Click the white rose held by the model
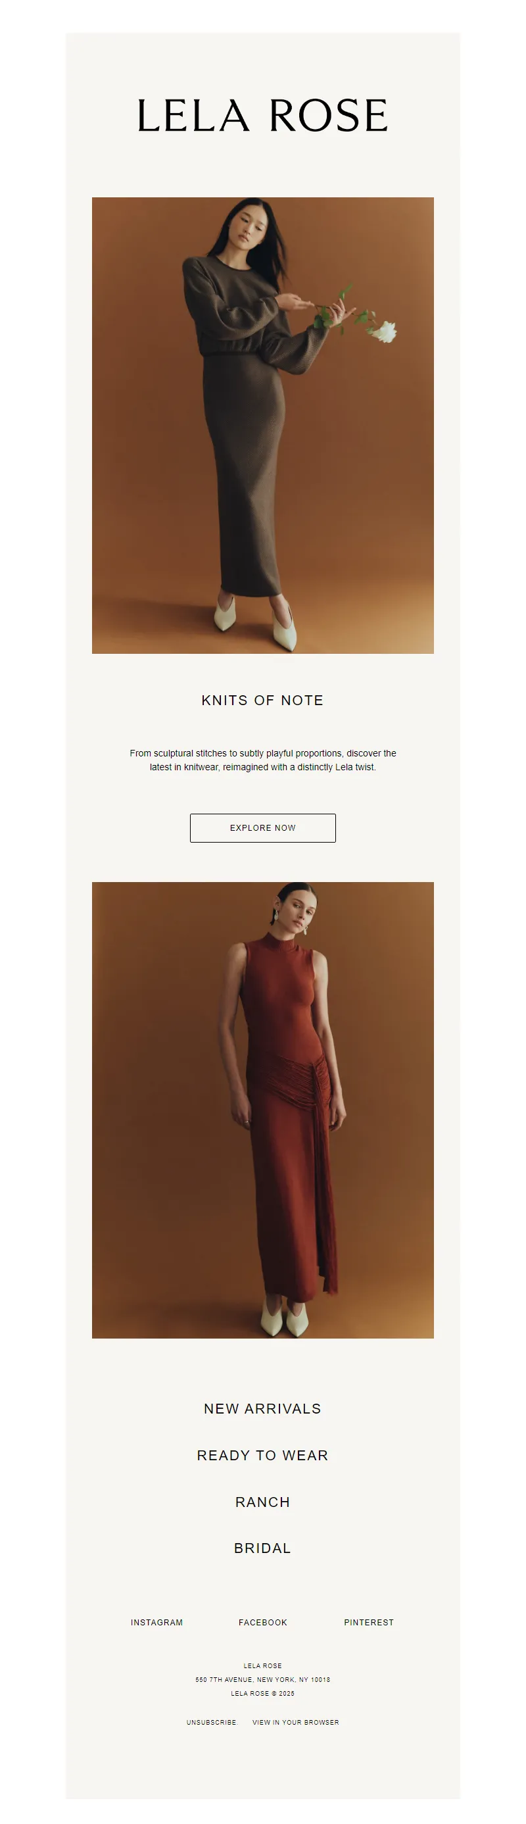526x1824 pixels. point(385,332)
